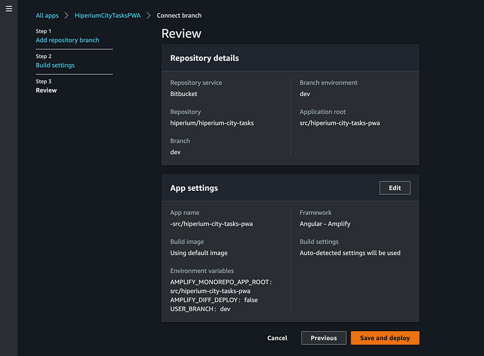Return to Add repository branch step
This screenshot has width=484, height=356.
tap(67, 40)
